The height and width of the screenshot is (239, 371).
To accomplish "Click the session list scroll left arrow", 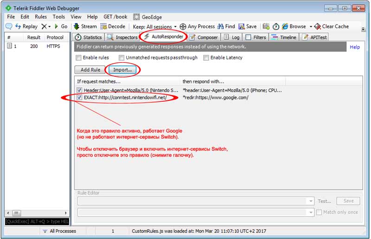I will coord(8,213).
